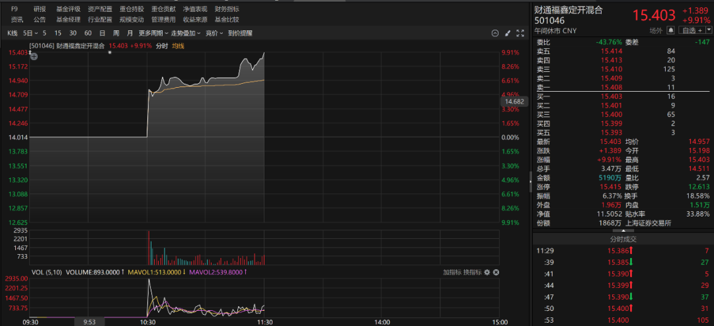714x326 pixels.
Task: Select the 5-minute period
Action: point(45,33)
